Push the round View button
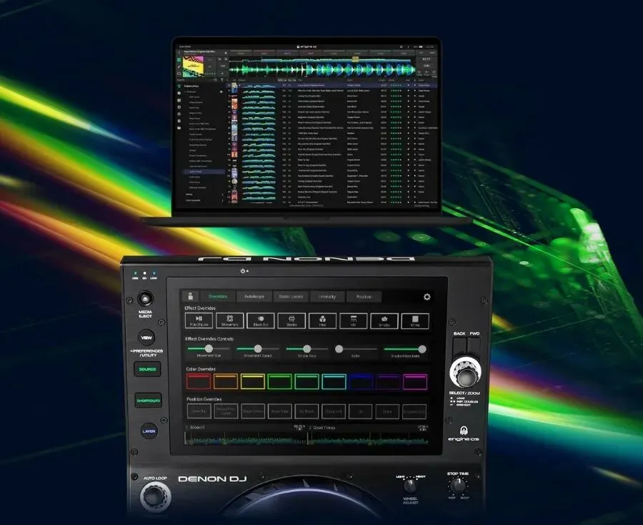This screenshot has width=643, height=525. (146, 338)
